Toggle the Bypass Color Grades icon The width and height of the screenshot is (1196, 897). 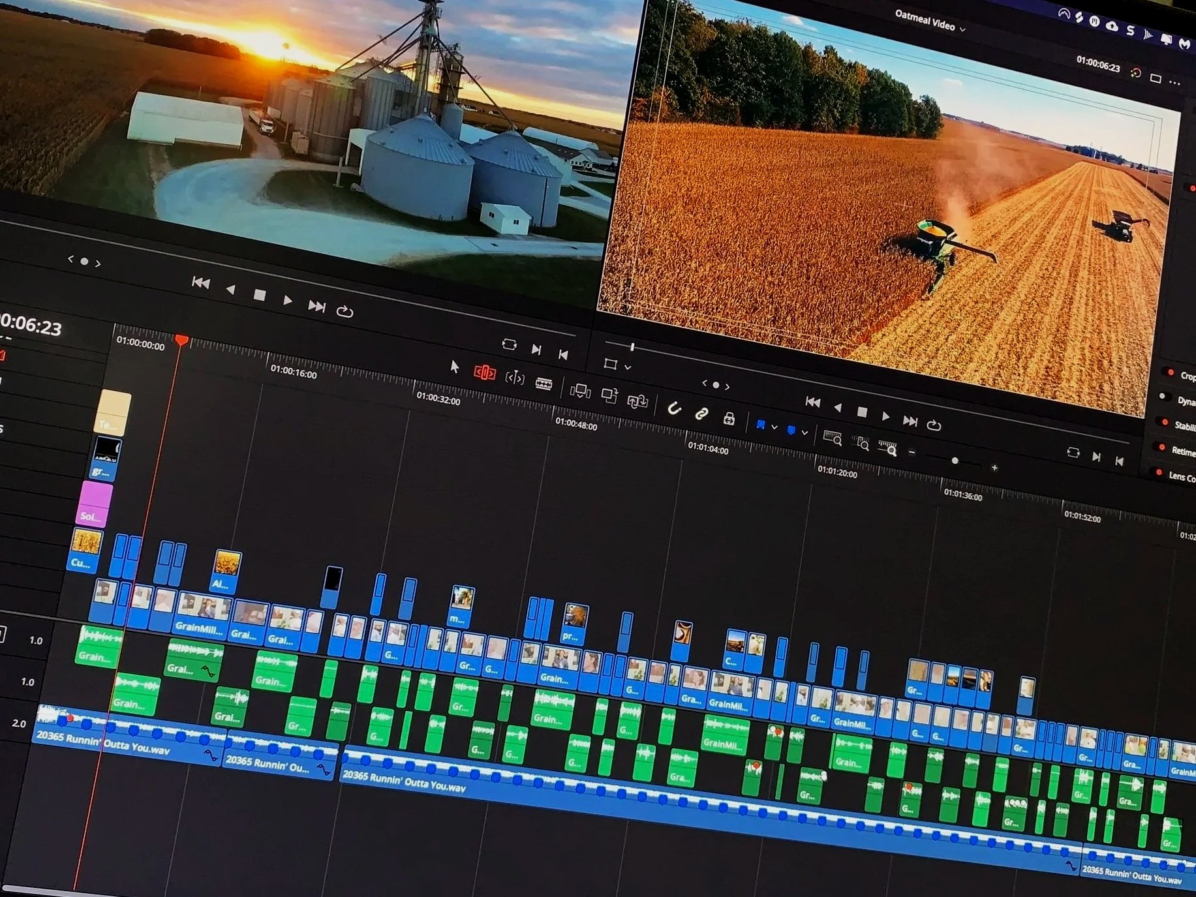click(1136, 73)
